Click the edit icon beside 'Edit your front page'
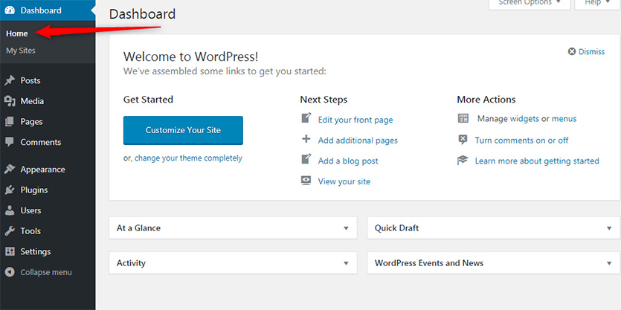The width and height of the screenshot is (621, 310). (x=306, y=118)
